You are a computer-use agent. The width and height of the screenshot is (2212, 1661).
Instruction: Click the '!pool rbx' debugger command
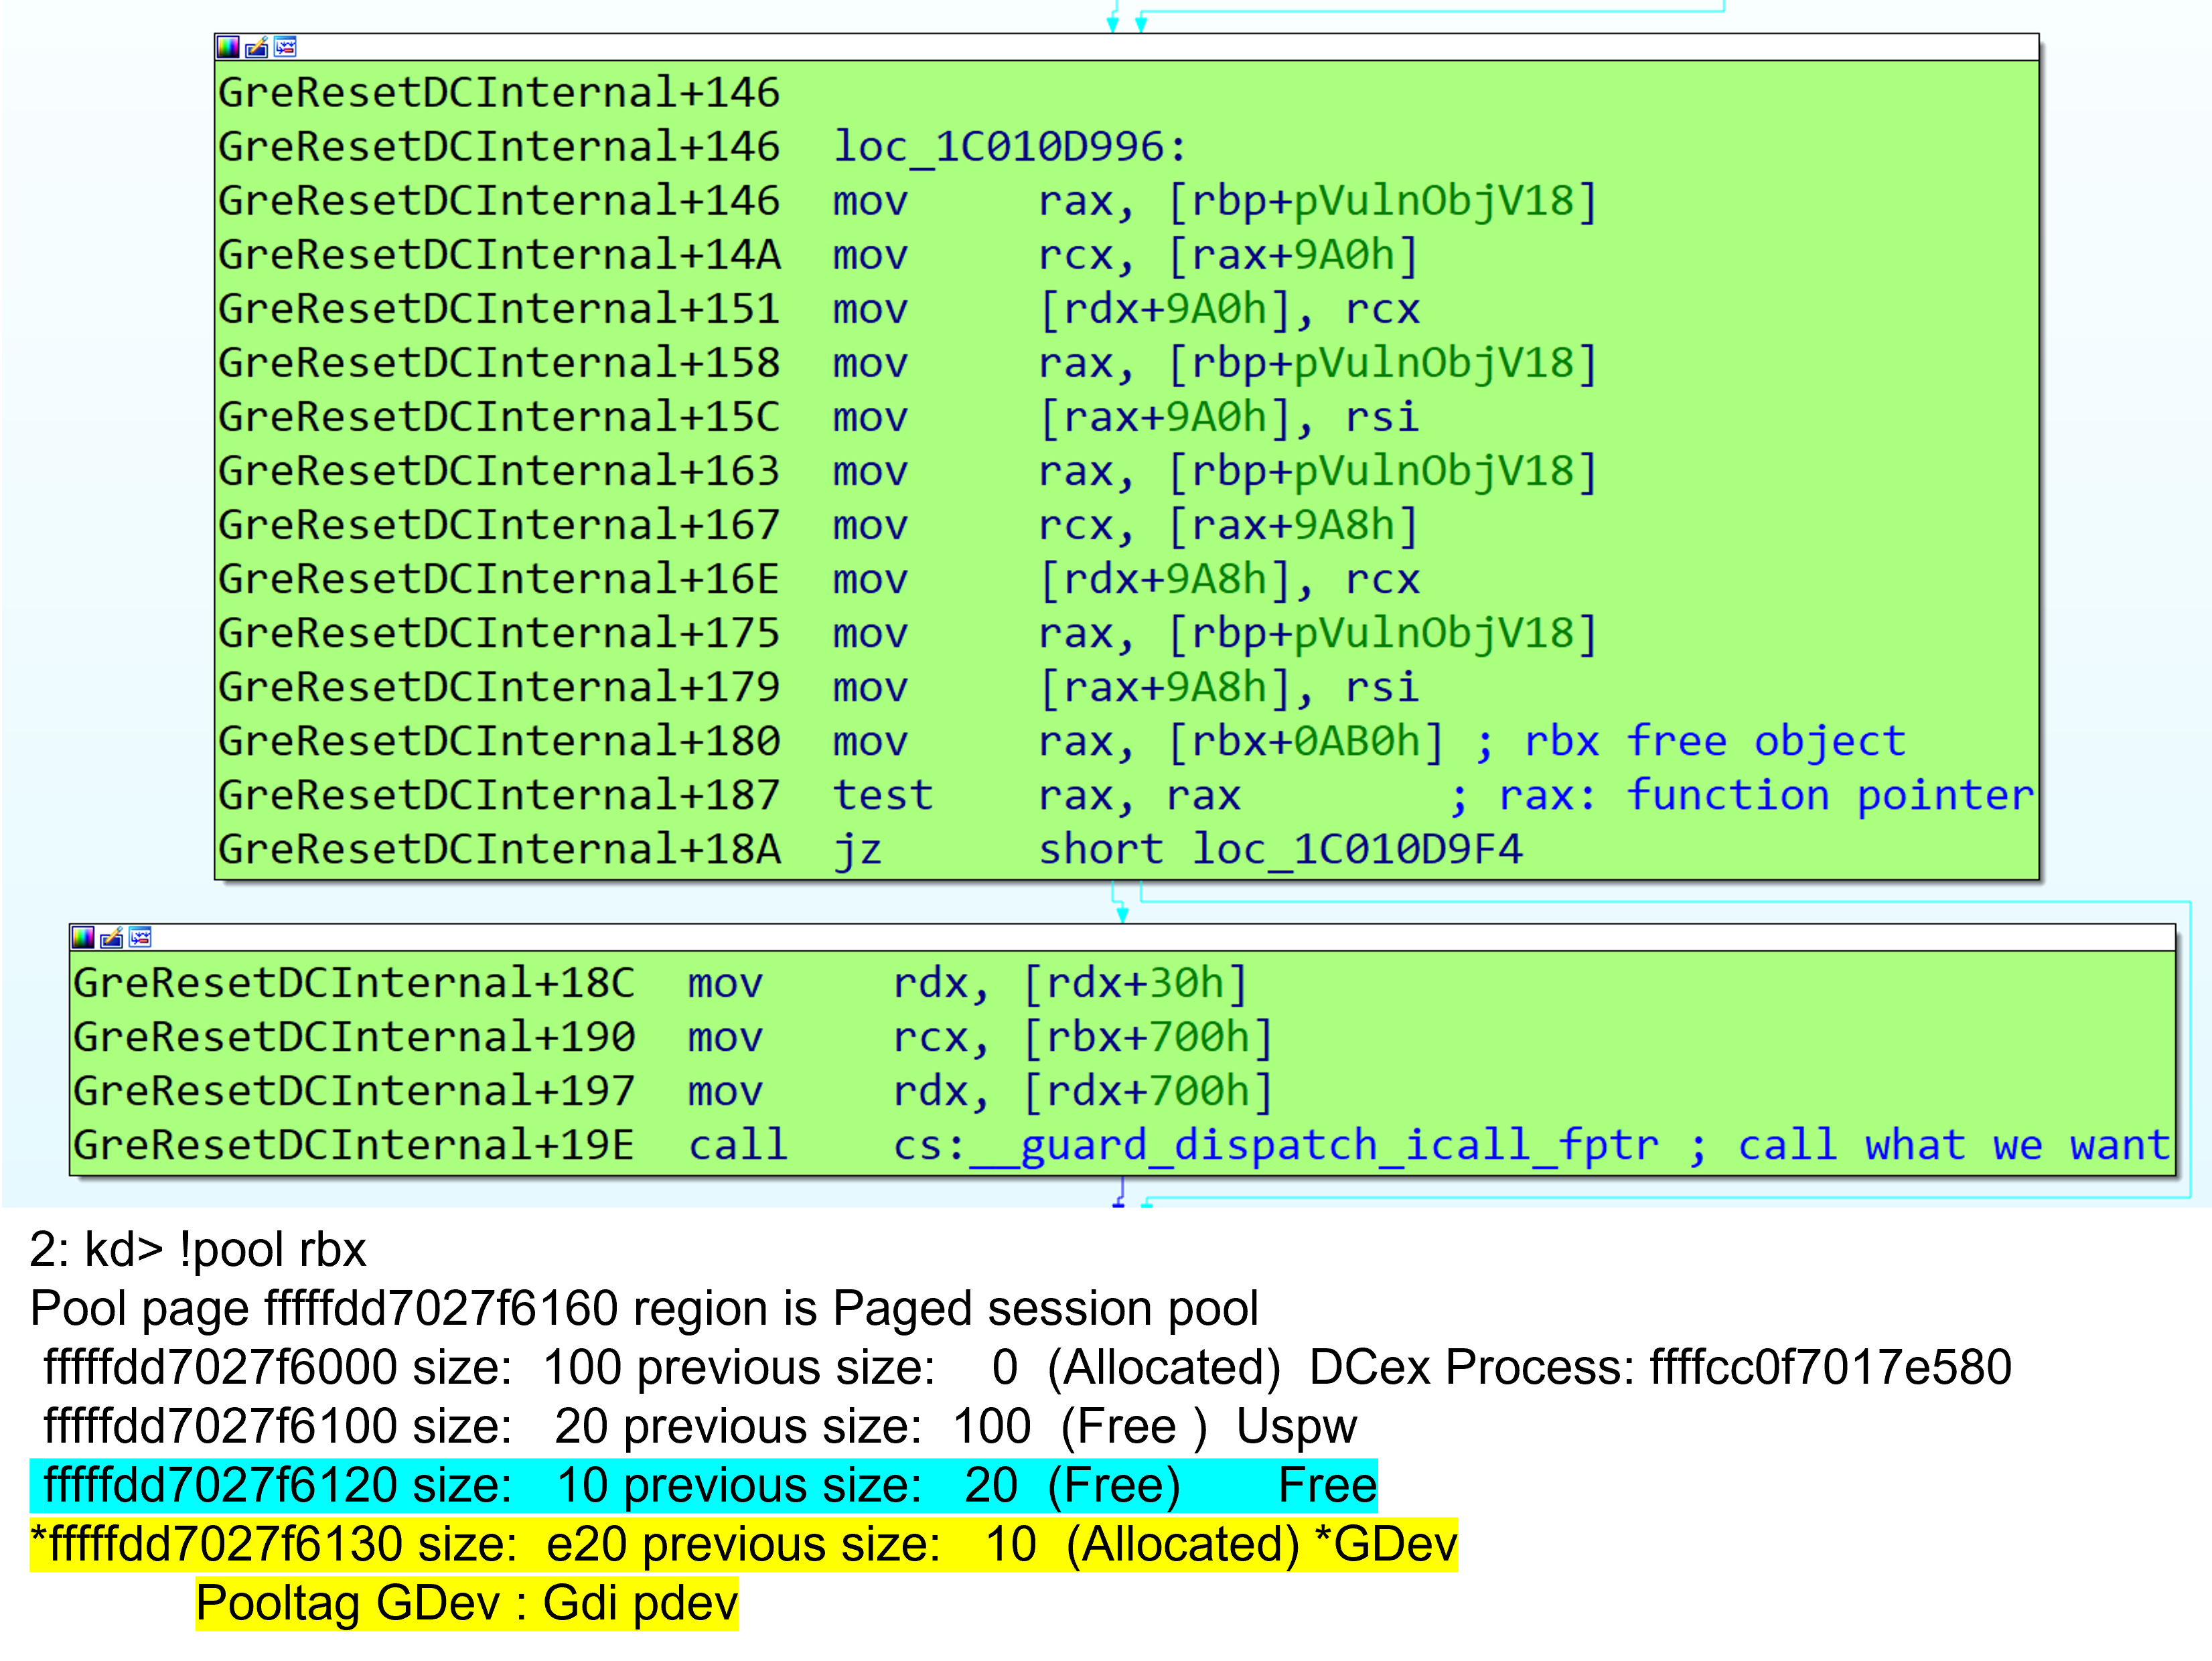tap(273, 1250)
